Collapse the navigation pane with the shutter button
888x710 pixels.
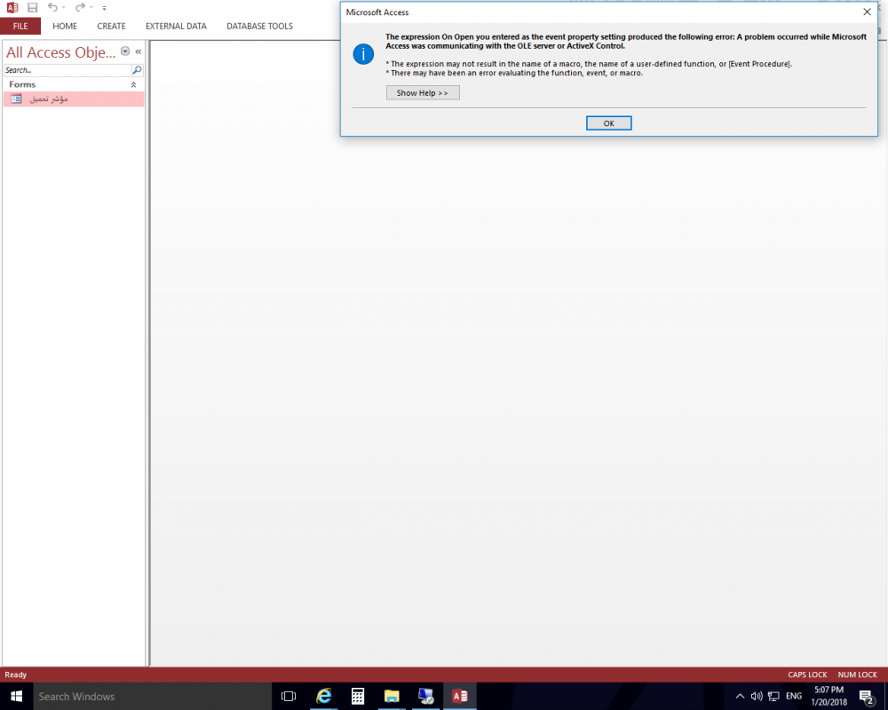click(139, 51)
